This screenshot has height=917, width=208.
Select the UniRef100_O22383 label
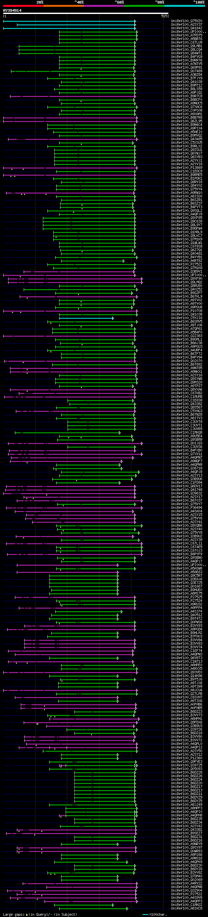187,336
